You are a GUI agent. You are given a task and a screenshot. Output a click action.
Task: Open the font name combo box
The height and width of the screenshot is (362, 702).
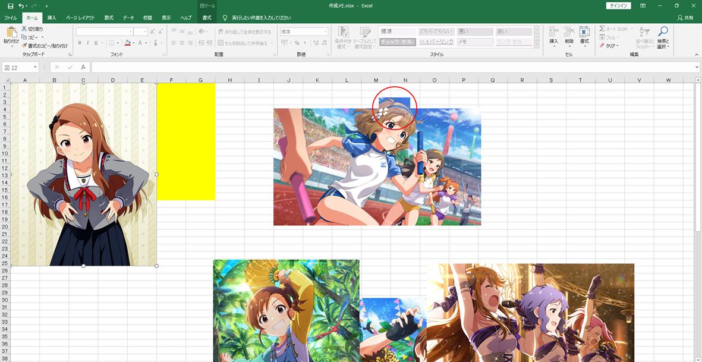click(104, 32)
